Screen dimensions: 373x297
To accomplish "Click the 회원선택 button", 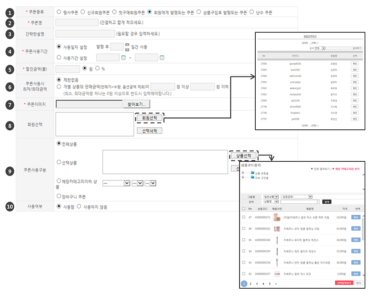I will tap(149, 118).
